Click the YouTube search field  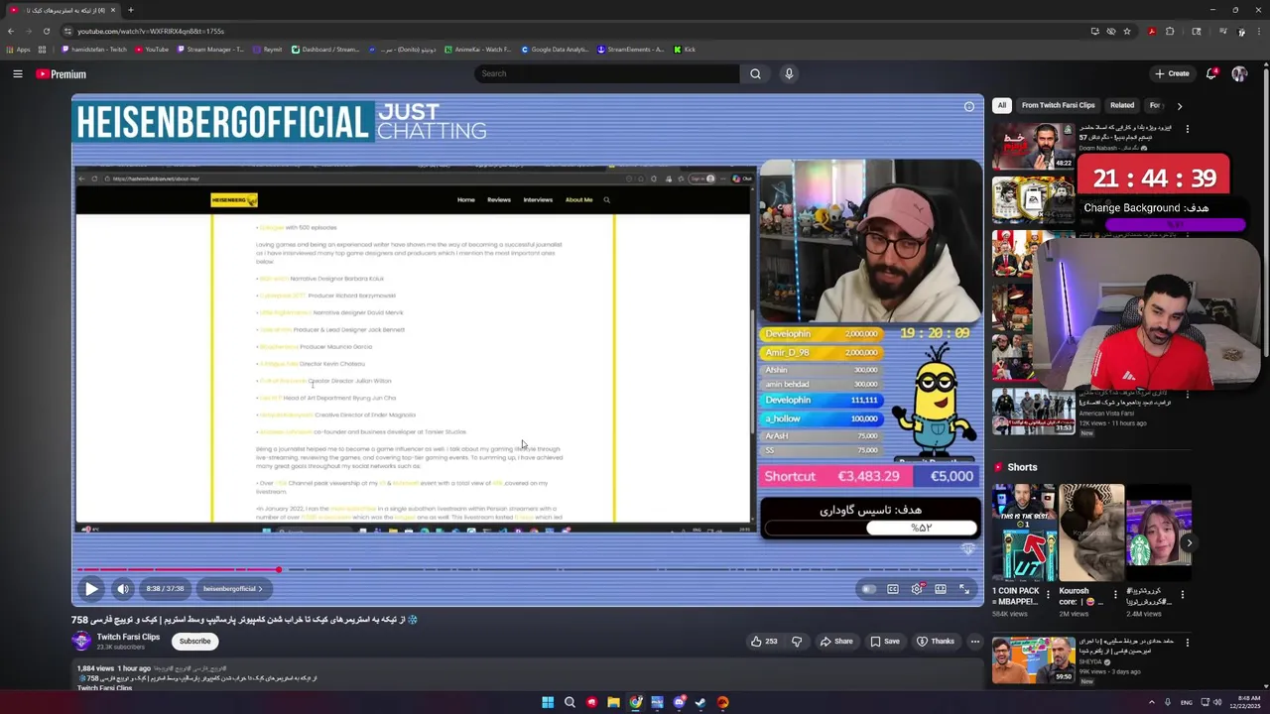(607, 73)
